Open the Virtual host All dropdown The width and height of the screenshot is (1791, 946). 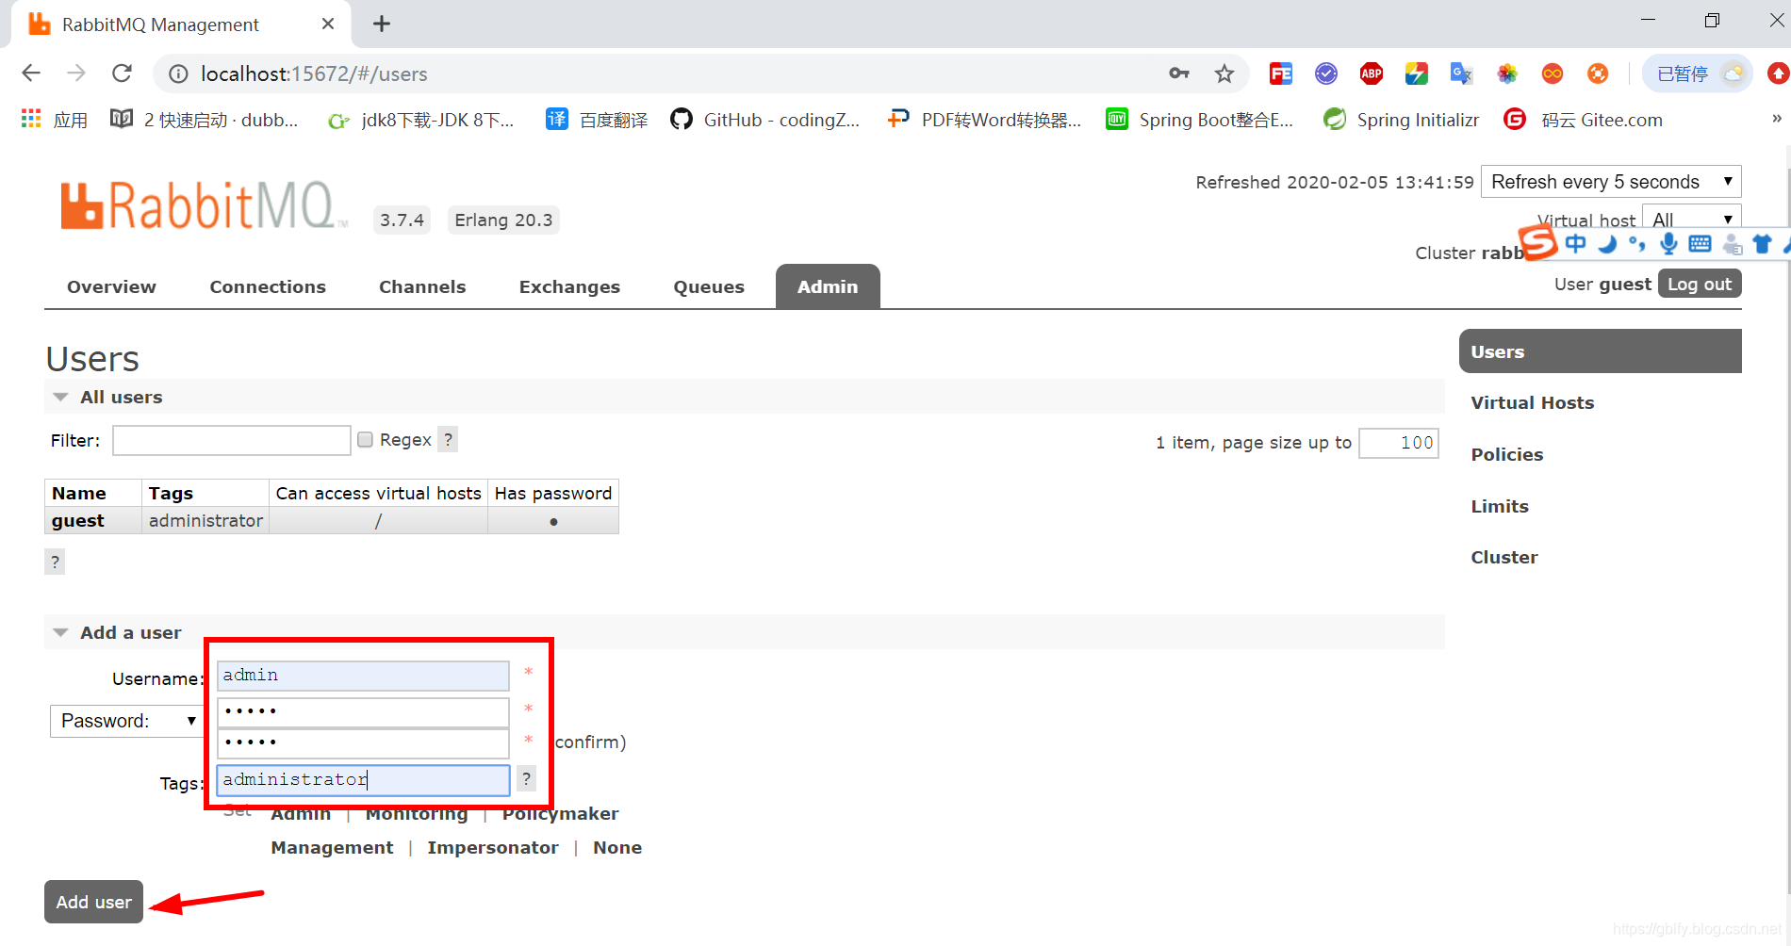coord(1691,219)
